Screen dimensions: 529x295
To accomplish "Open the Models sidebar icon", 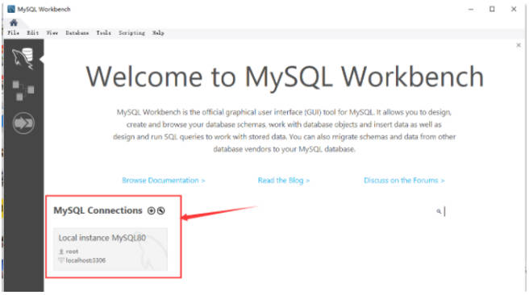I will 23,90.
